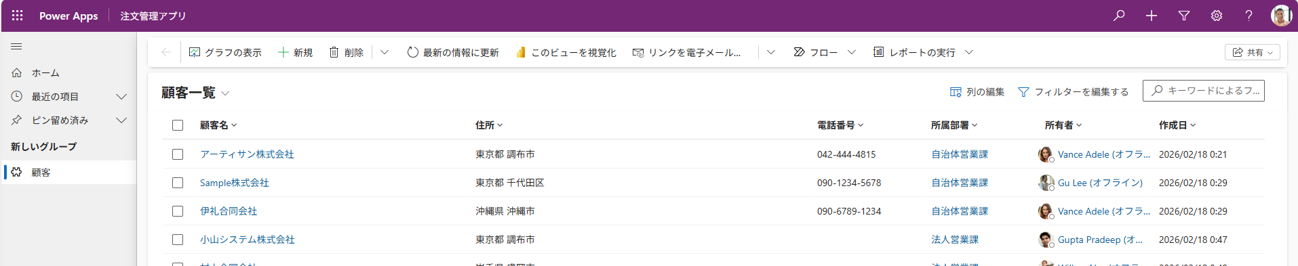Open the advanced find funnel icon in header
Image resolution: width=1298 pixels, height=266 pixels.
click(x=1184, y=16)
